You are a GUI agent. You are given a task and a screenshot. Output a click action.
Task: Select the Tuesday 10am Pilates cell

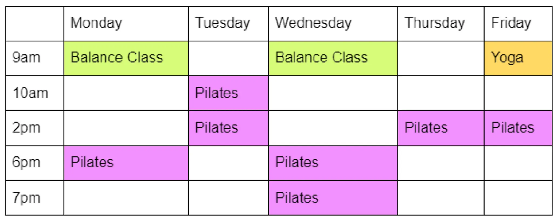228,93
